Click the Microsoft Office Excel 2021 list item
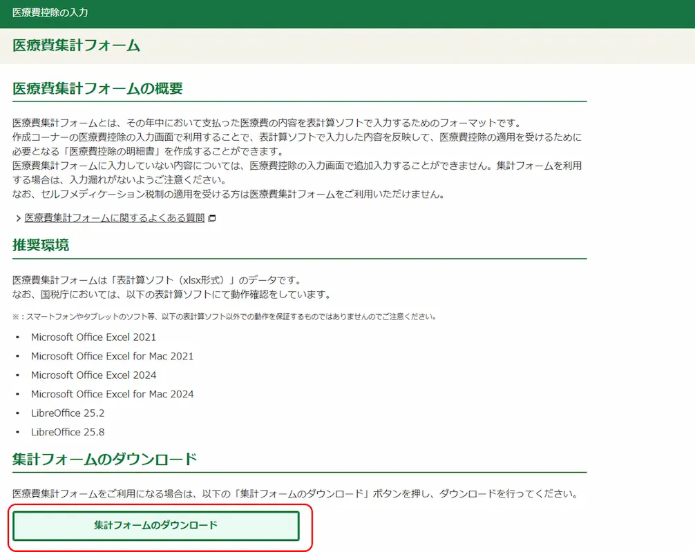The height and width of the screenshot is (552, 695). pyautogui.click(x=93, y=337)
